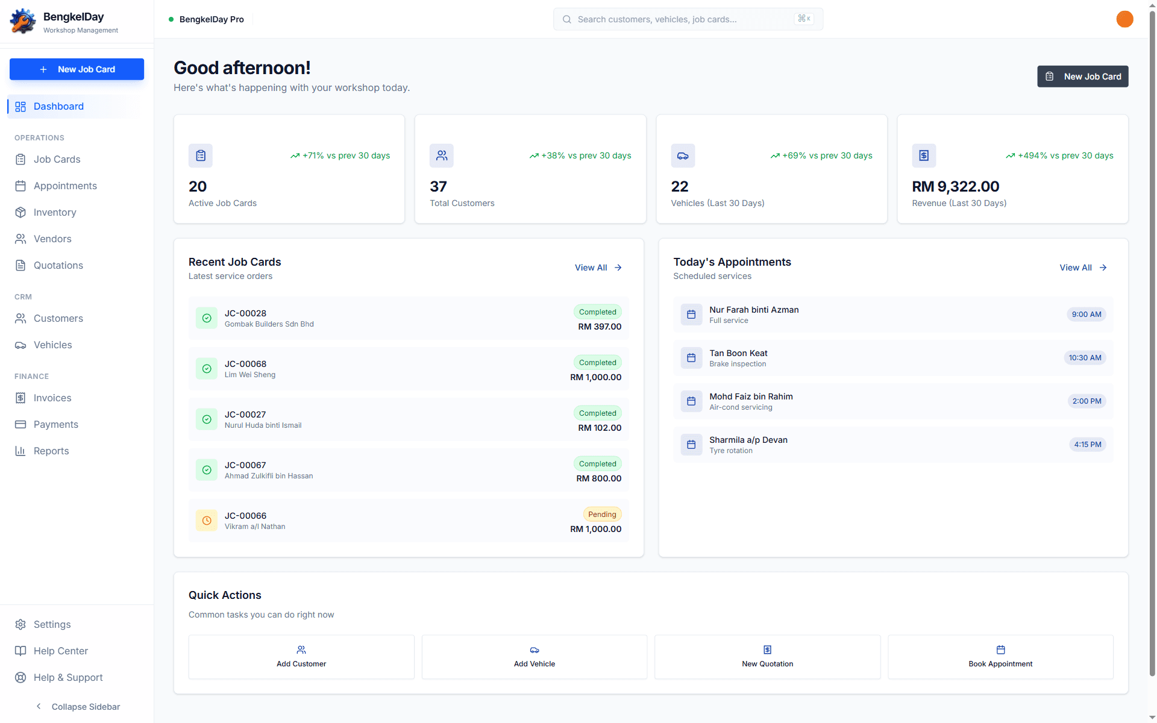Viewport: 1157px width, 723px height.
Task: Open Job Cards in the sidebar
Action: click(77, 160)
